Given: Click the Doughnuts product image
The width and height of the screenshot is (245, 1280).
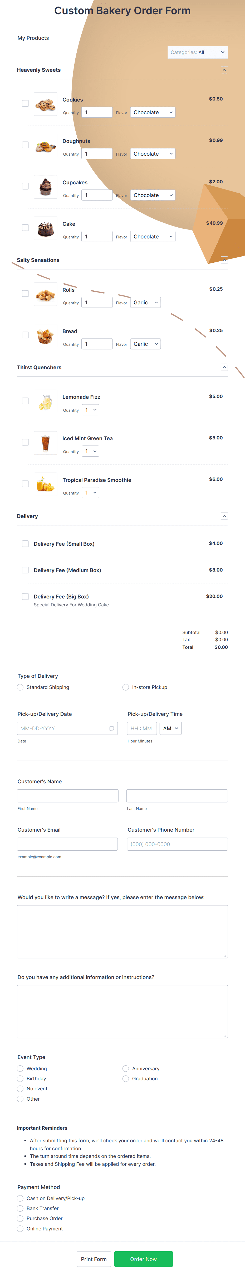Looking at the screenshot, I should tap(45, 147).
